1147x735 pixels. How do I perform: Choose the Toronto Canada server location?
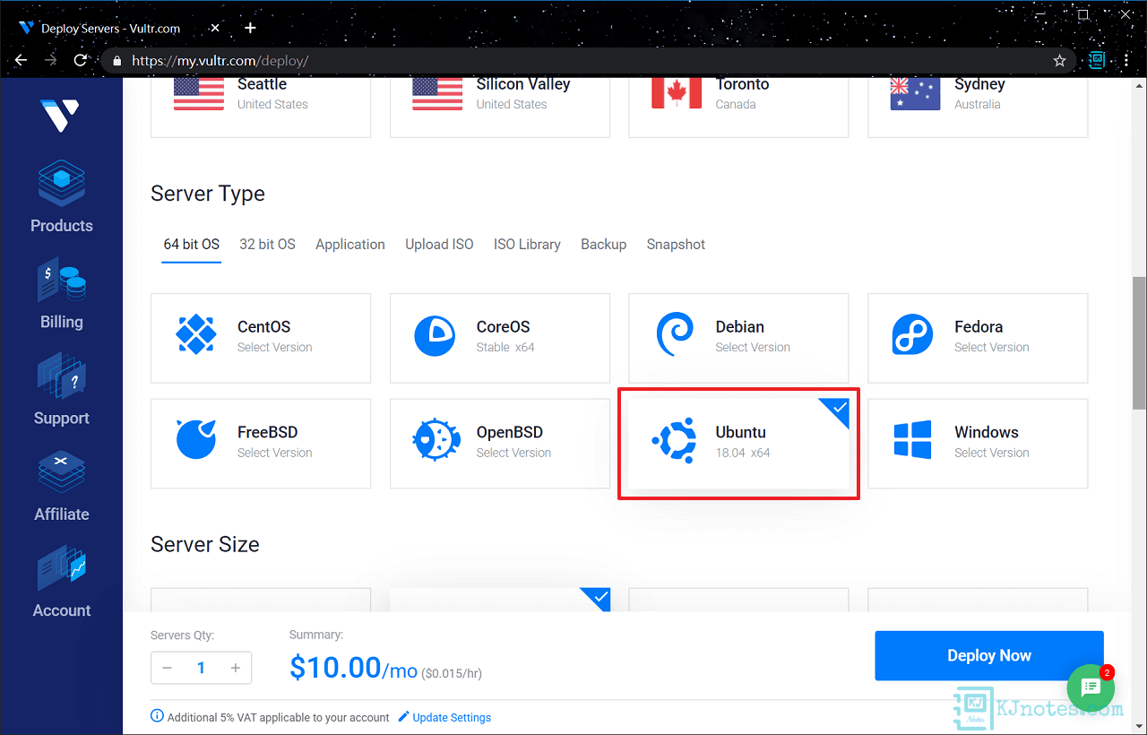(x=738, y=108)
